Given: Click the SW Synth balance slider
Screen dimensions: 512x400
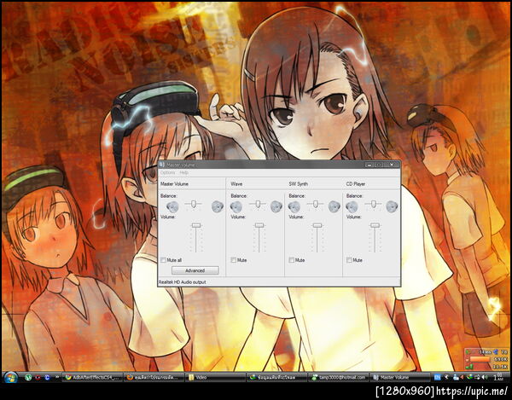Looking at the screenshot, I should [x=316, y=204].
